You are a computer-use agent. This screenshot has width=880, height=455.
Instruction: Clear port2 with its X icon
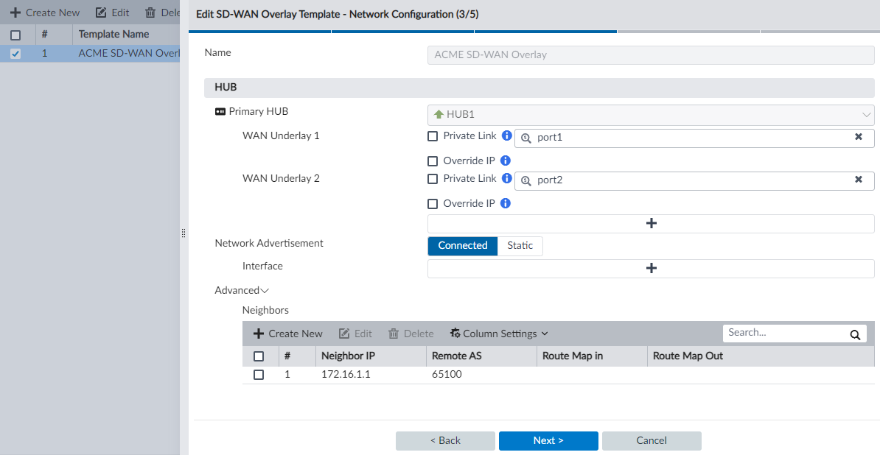(x=859, y=180)
